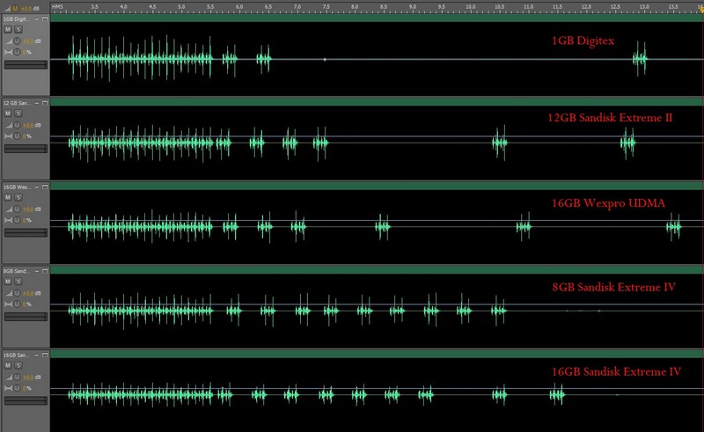Click the HMS time format label
Screen dimensions: 704x432
pos(57,7)
